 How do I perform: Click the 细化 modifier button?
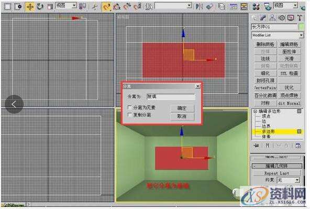click(265, 73)
